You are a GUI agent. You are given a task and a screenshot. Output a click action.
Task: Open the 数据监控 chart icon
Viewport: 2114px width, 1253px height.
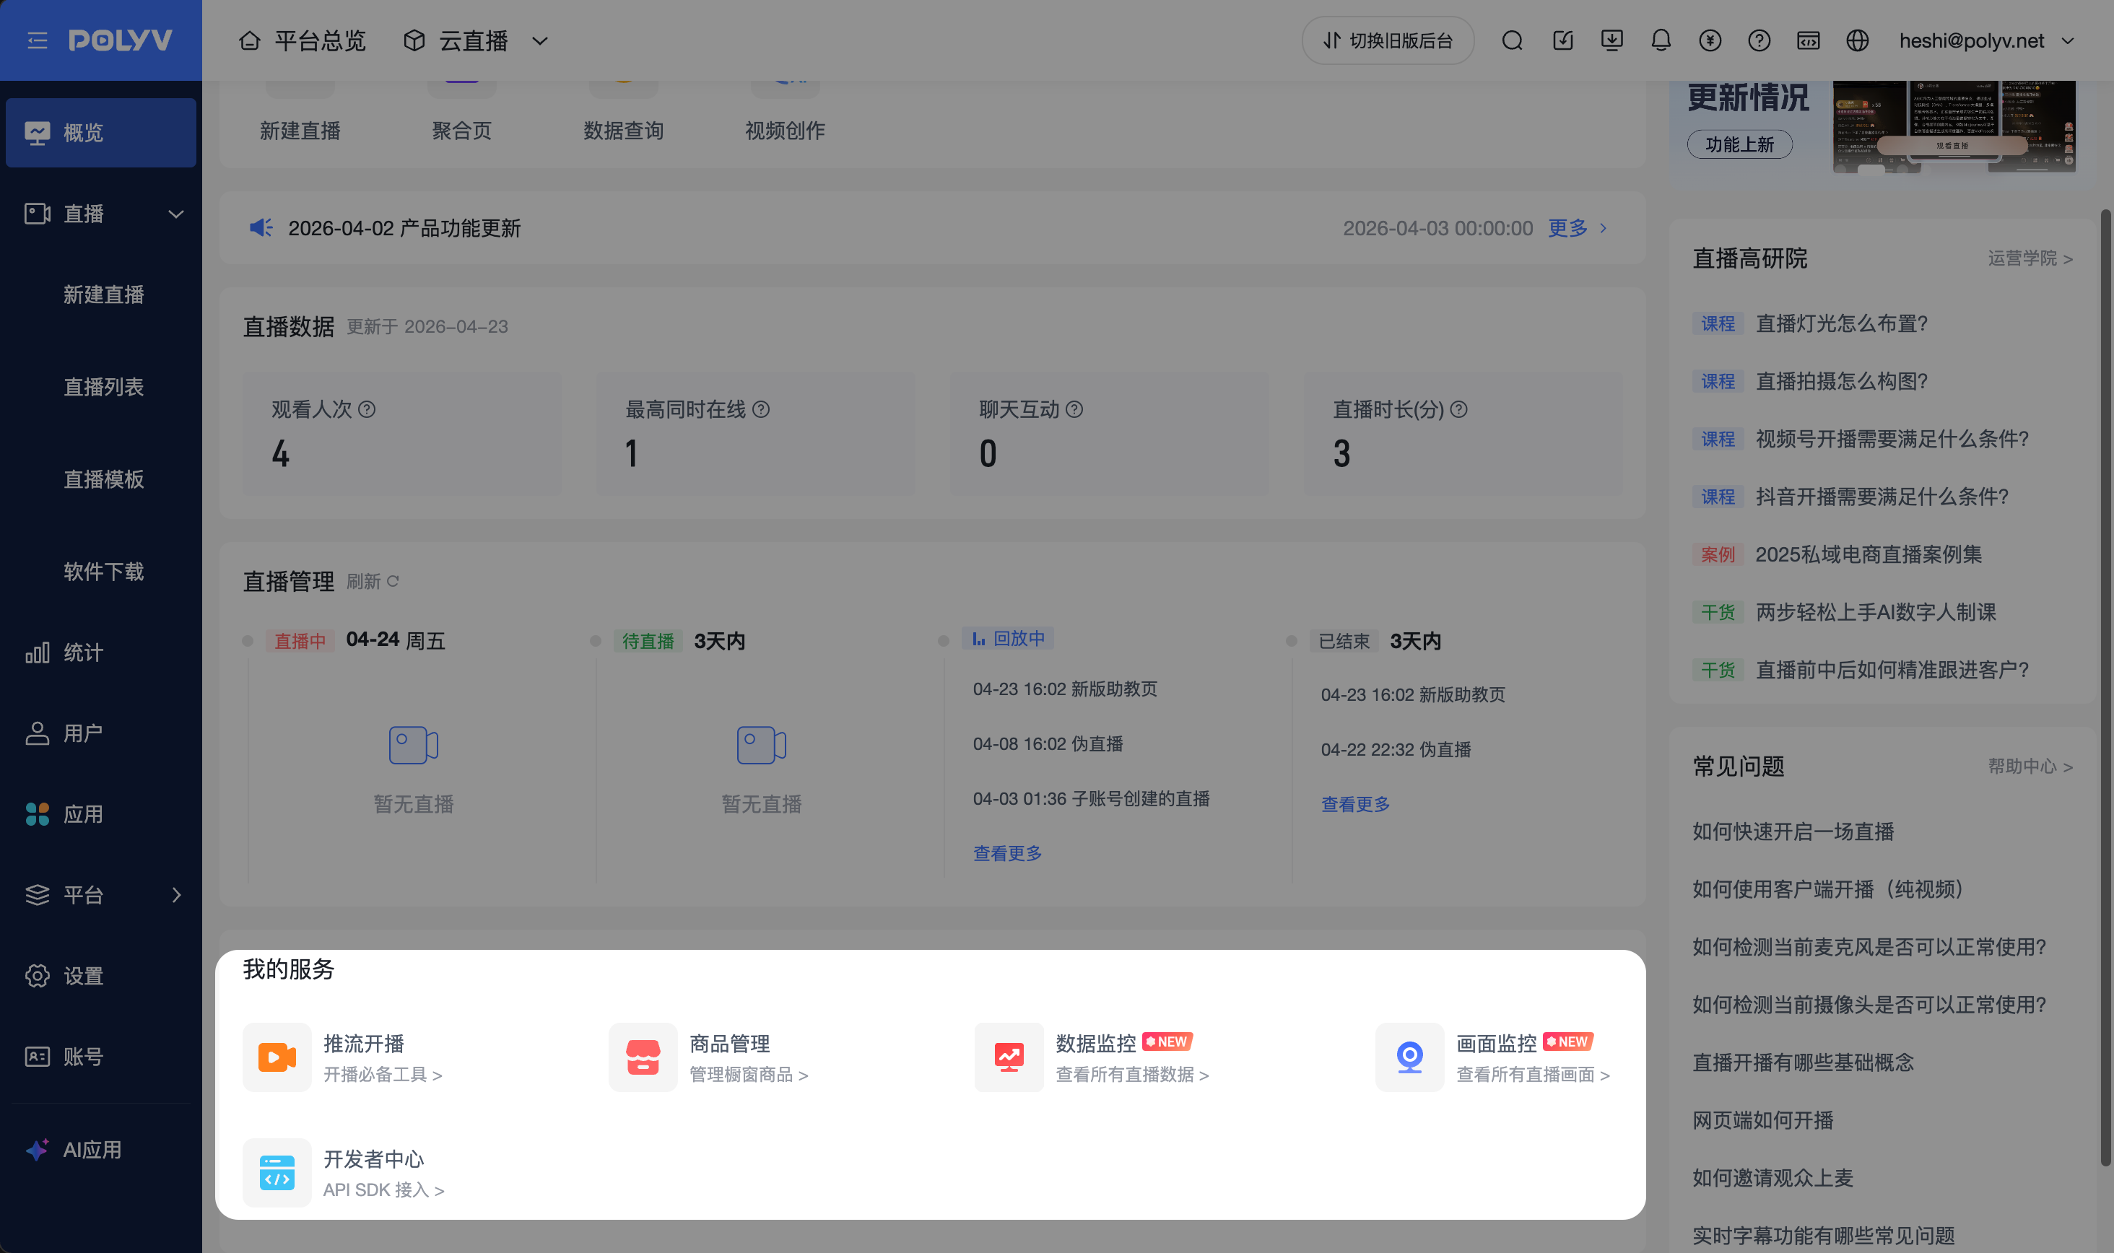[x=1009, y=1057]
